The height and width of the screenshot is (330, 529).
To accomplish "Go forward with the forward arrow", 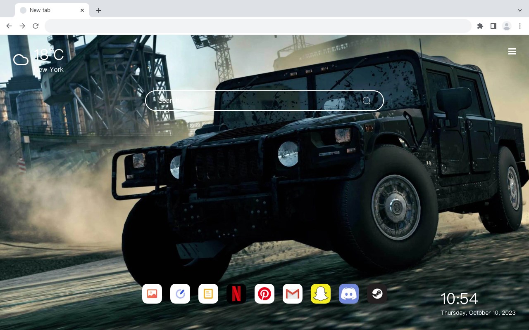I will (22, 26).
